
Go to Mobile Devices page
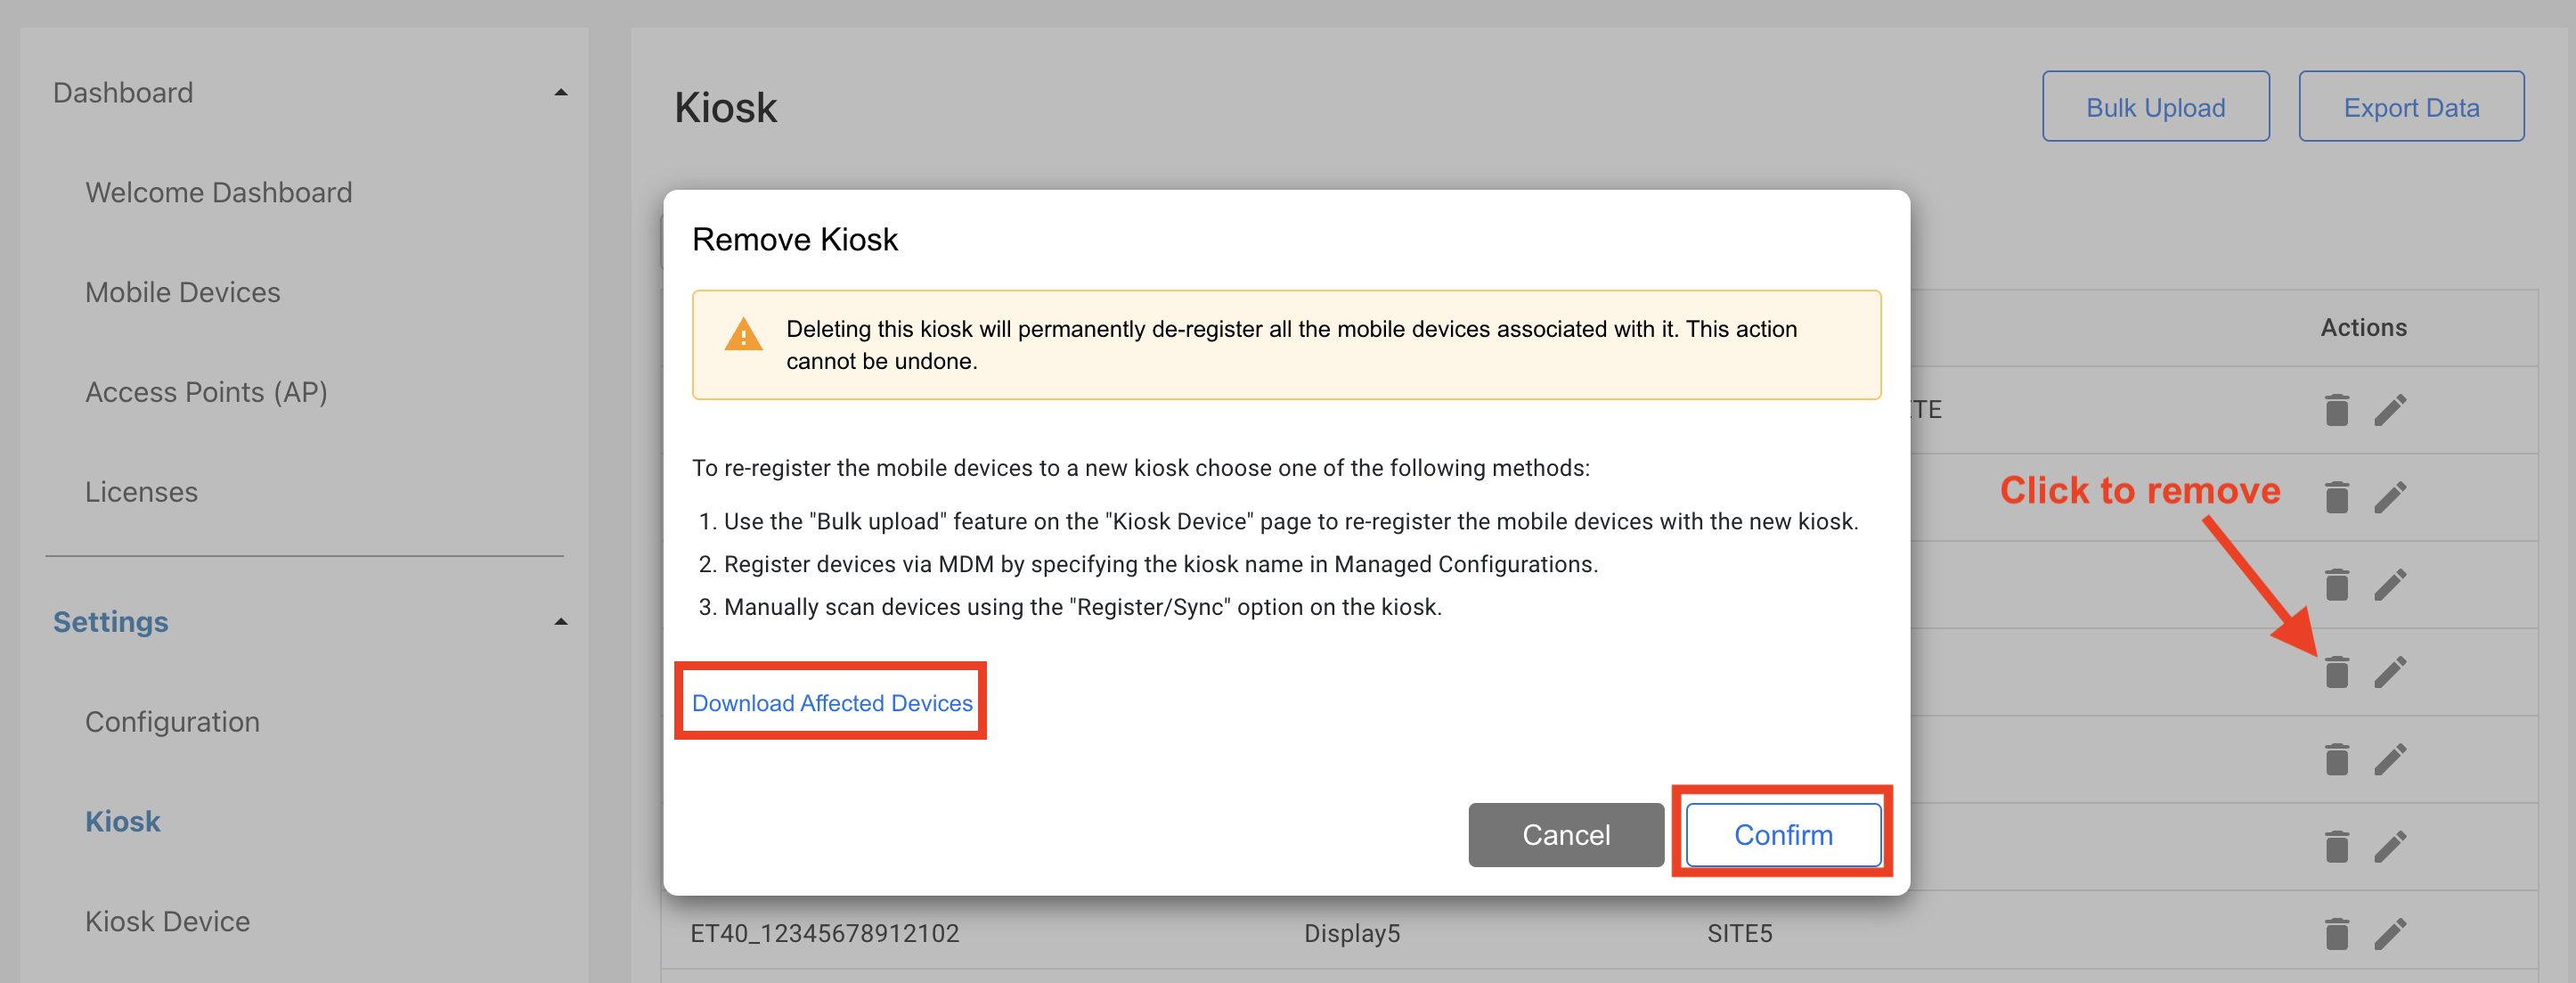(182, 292)
